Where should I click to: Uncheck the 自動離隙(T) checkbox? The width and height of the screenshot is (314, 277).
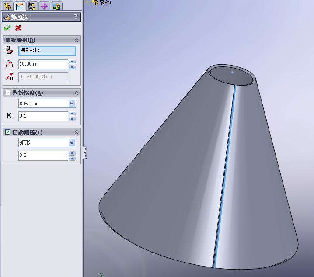pos(8,132)
